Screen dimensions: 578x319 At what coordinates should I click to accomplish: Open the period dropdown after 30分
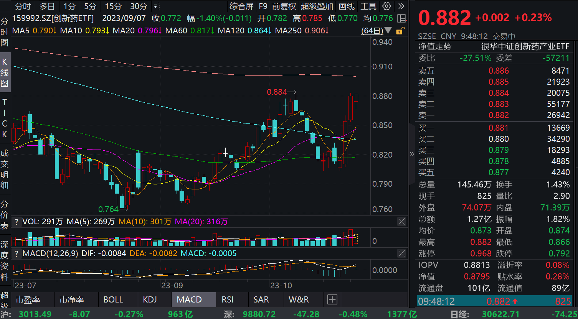(155, 6)
